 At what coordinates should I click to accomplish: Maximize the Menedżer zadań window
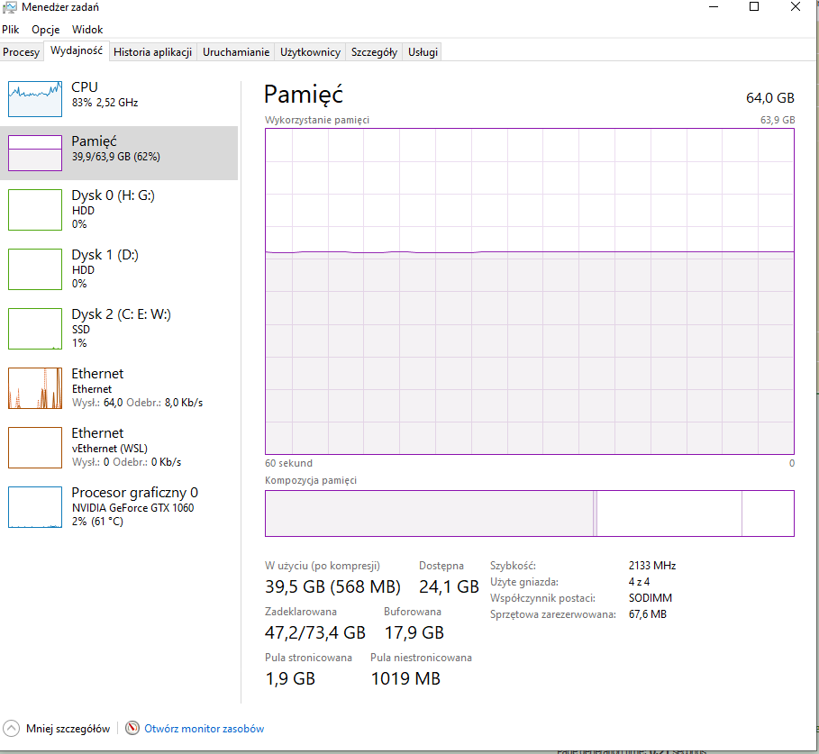(x=754, y=7)
